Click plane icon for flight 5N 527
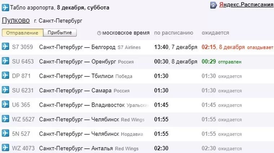The height and width of the screenshot is (153, 274). pyautogui.click(x=5, y=133)
